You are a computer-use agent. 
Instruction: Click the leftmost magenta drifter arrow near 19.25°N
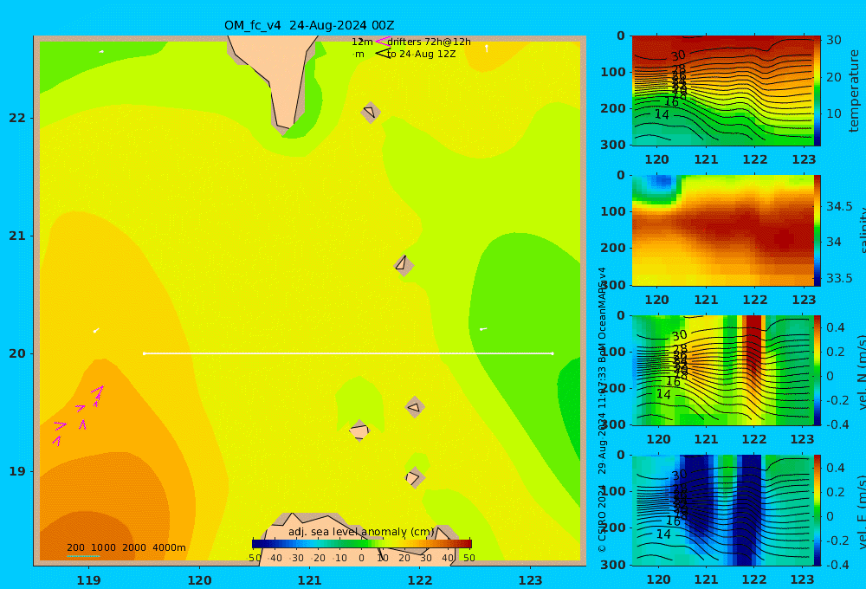[x=56, y=440]
